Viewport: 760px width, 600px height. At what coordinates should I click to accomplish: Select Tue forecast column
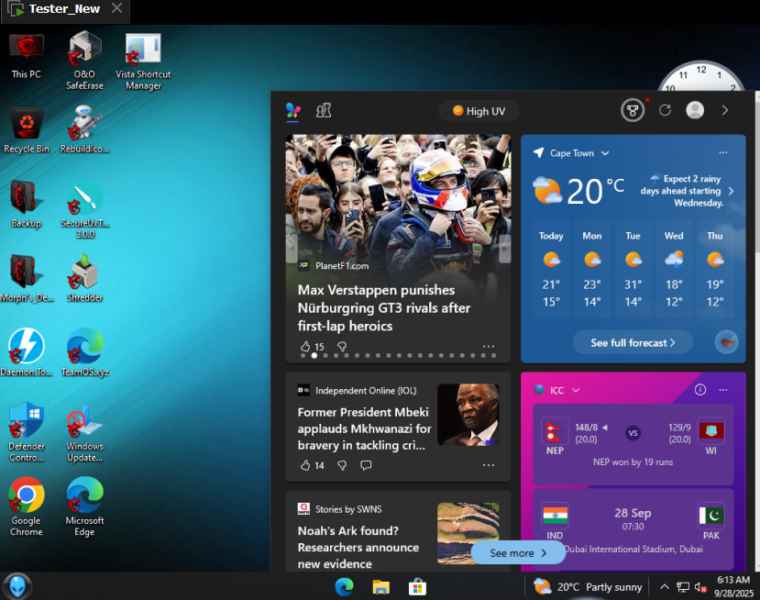point(633,269)
